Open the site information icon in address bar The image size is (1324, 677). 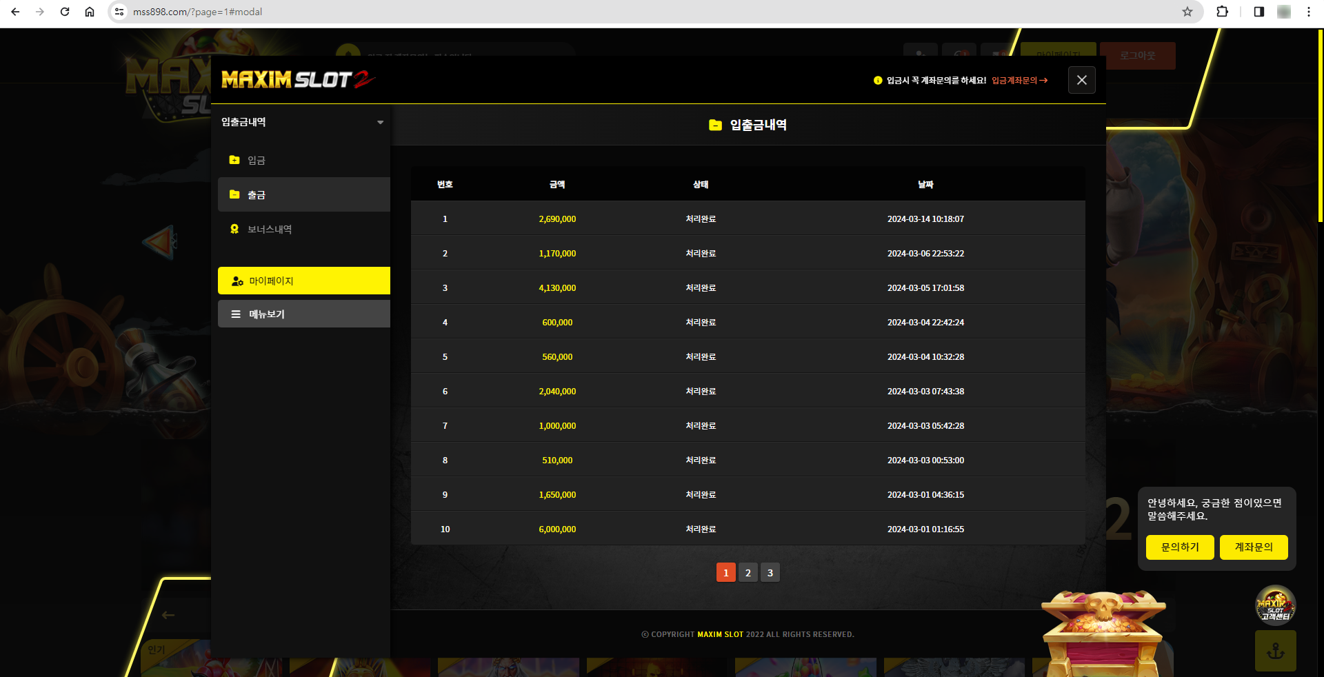point(119,12)
